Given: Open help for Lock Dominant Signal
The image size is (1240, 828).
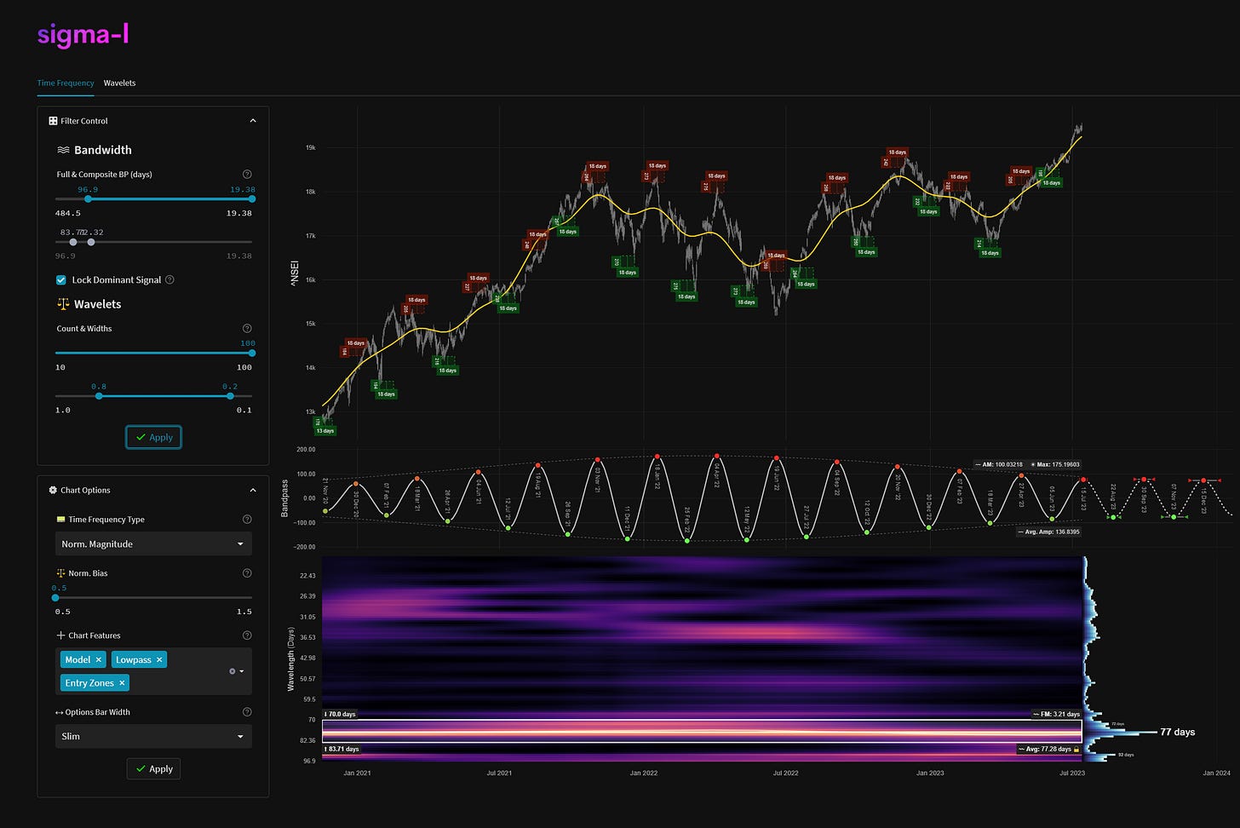Looking at the screenshot, I should (x=169, y=279).
